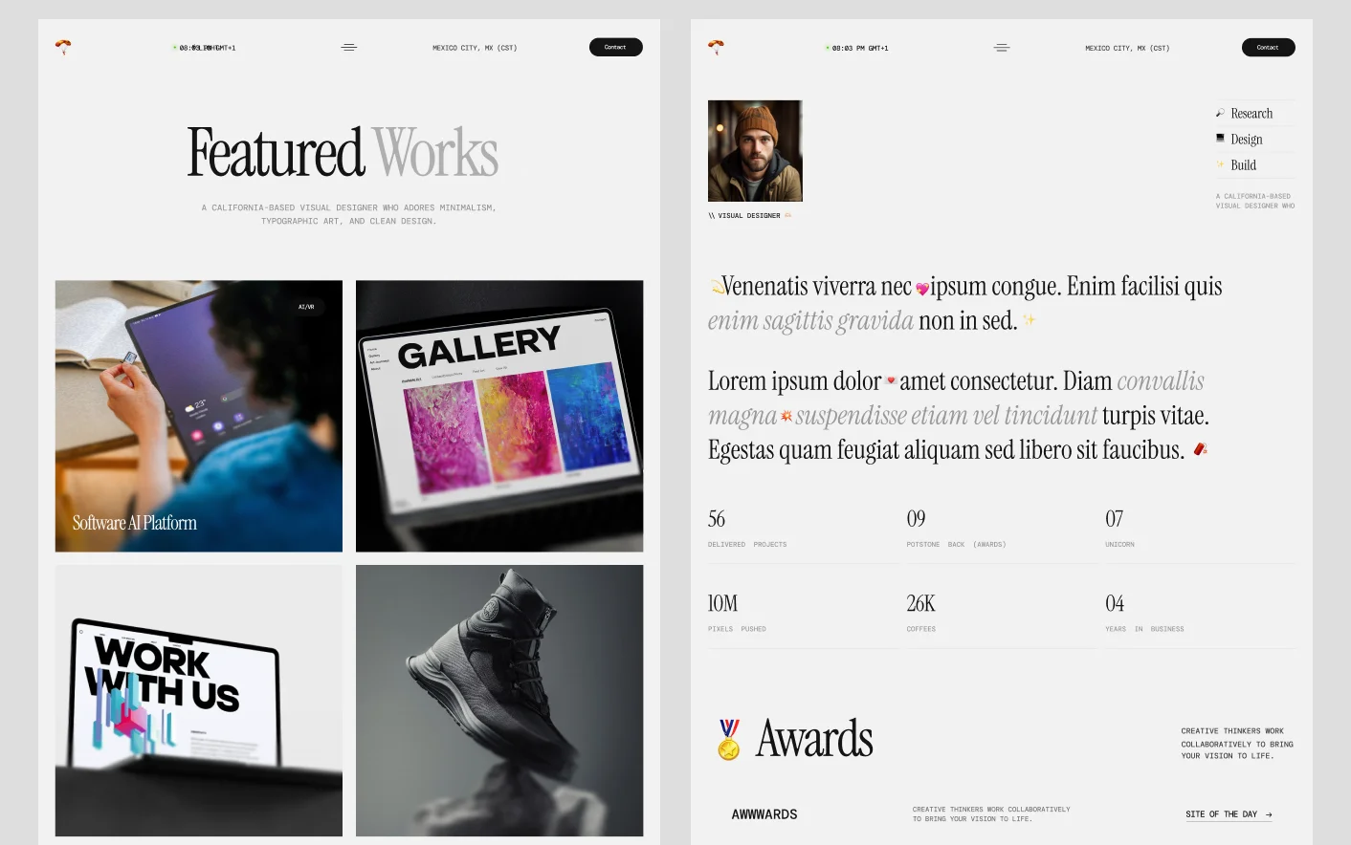Select the Design menu item

(x=1246, y=140)
